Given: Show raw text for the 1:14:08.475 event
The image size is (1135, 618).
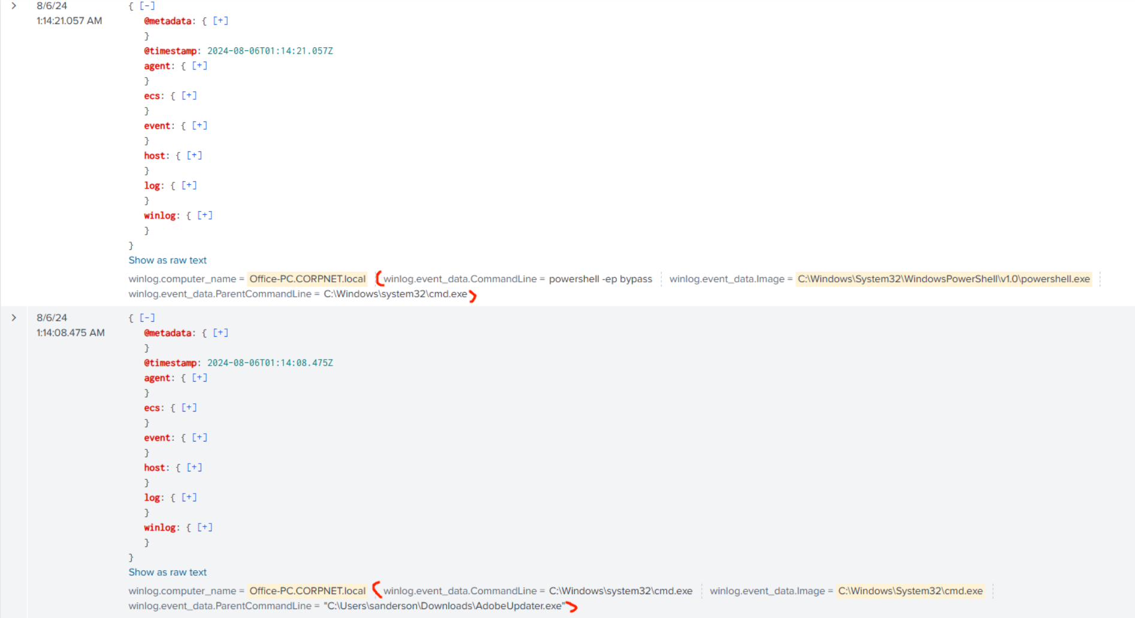Looking at the screenshot, I should click(x=168, y=572).
